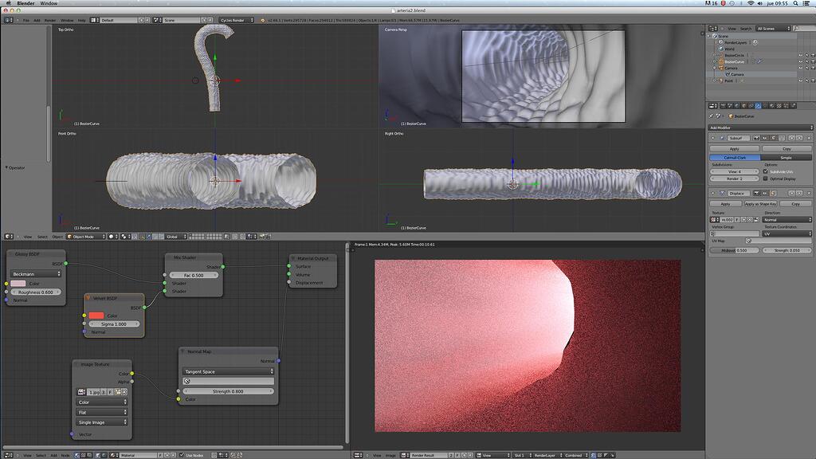Open the Combined render pass dropdown
816x459 pixels.
(x=575, y=455)
